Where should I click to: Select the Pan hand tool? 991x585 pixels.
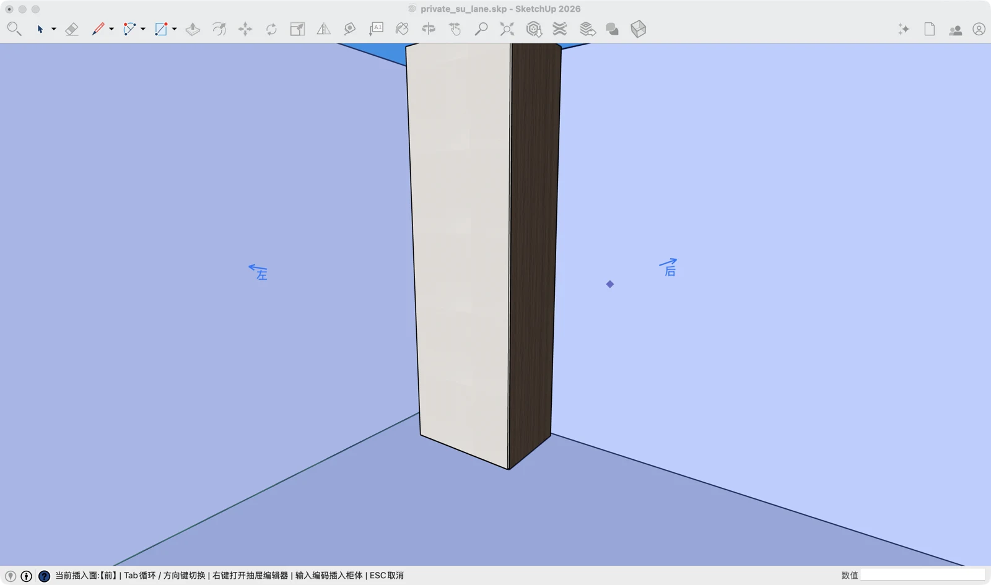455,29
